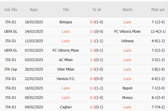Click the Giải đấu column header

[11, 10]
